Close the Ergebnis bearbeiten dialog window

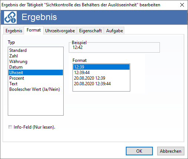point(182,5)
